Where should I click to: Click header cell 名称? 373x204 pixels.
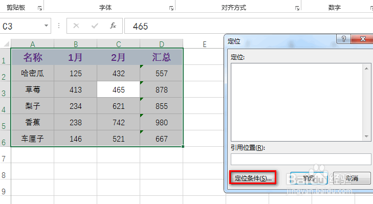click(x=33, y=57)
